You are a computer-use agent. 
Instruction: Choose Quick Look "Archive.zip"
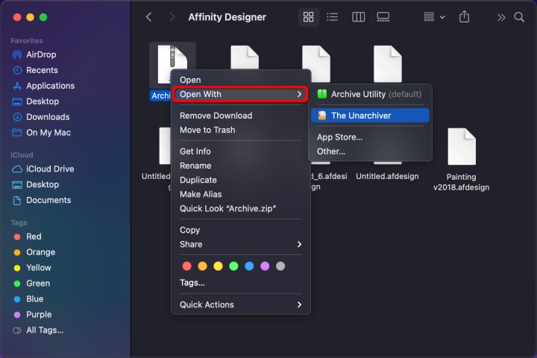[x=240, y=209]
